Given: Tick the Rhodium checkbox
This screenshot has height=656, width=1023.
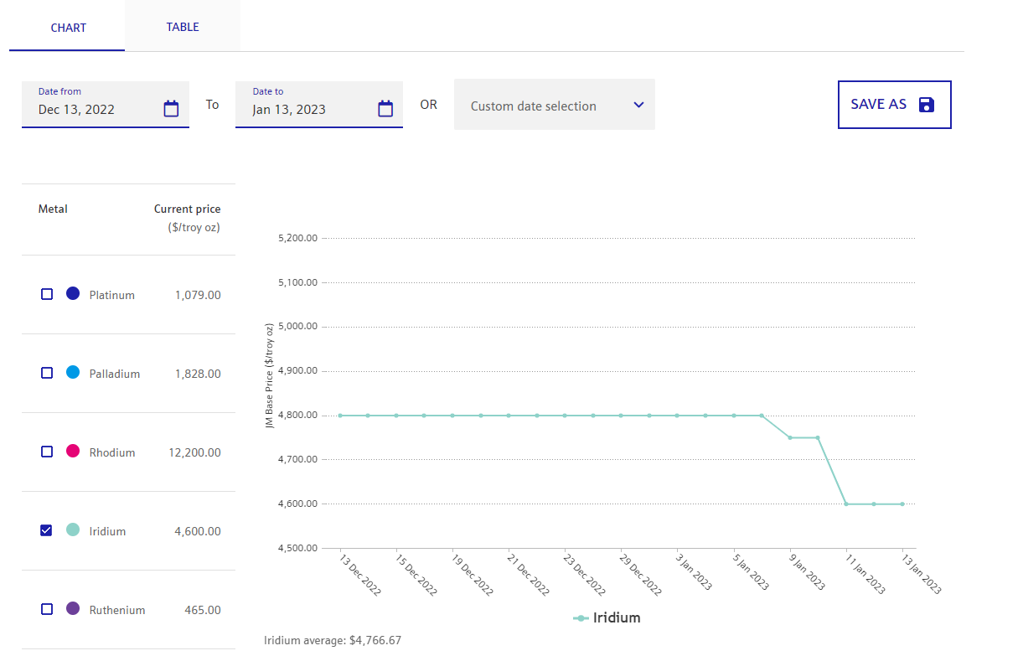Looking at the screenshot, I should [x=47, y=452].
